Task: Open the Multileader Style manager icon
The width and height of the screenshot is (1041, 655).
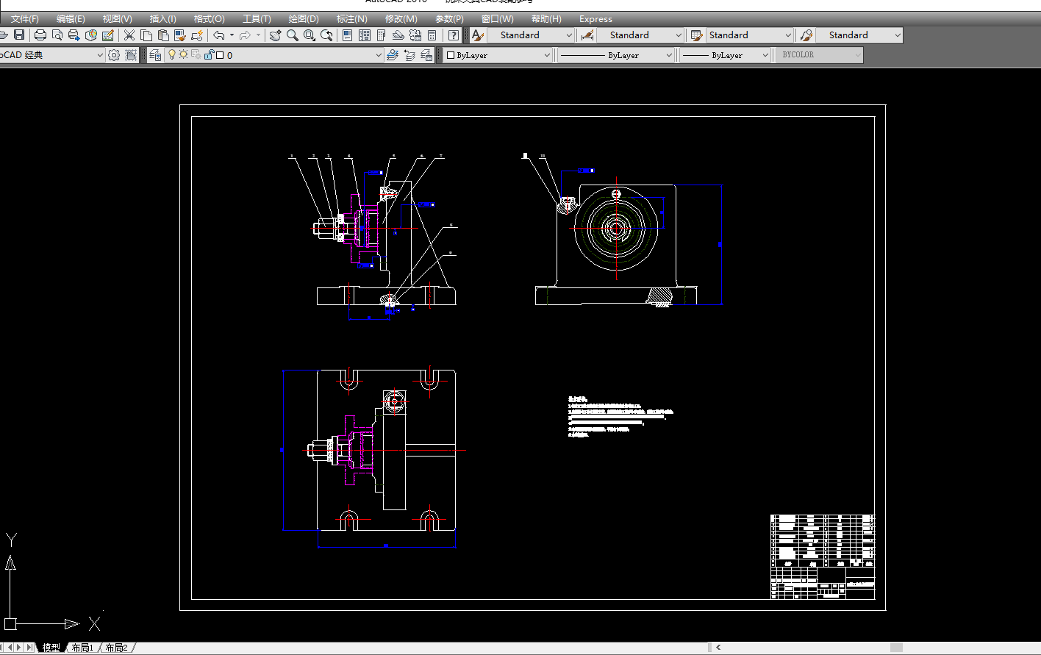Action: [x=806, y=35]
